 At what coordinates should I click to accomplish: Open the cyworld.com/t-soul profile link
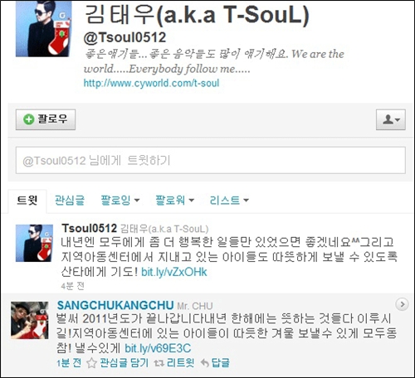(x=151, y=83)
